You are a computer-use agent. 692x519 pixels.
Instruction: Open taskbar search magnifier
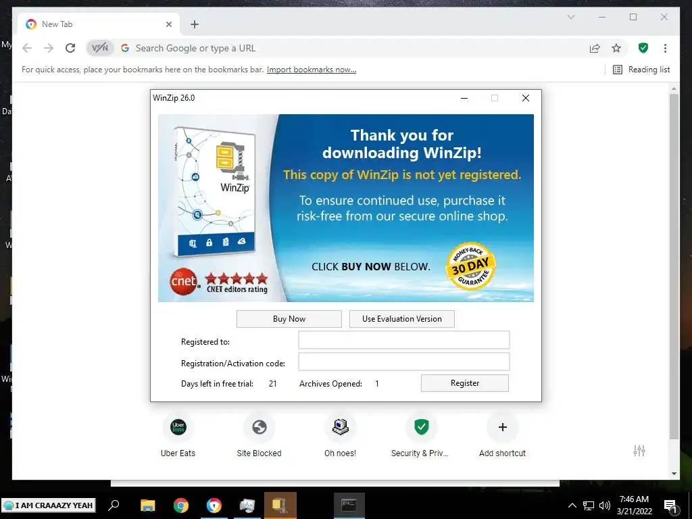click(114, 505)
